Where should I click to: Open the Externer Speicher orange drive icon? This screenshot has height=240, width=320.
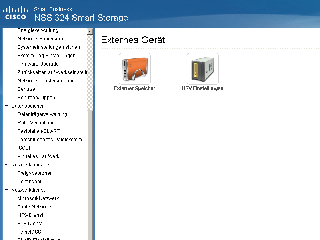coord(135,69)
